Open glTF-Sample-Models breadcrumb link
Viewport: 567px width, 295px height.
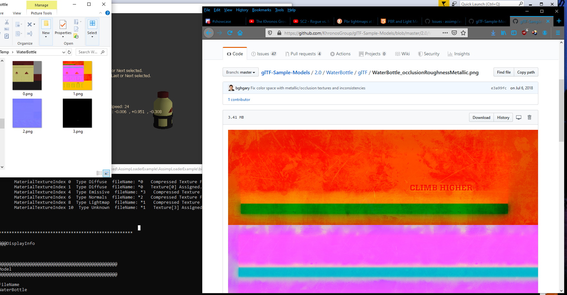[285, 73]
